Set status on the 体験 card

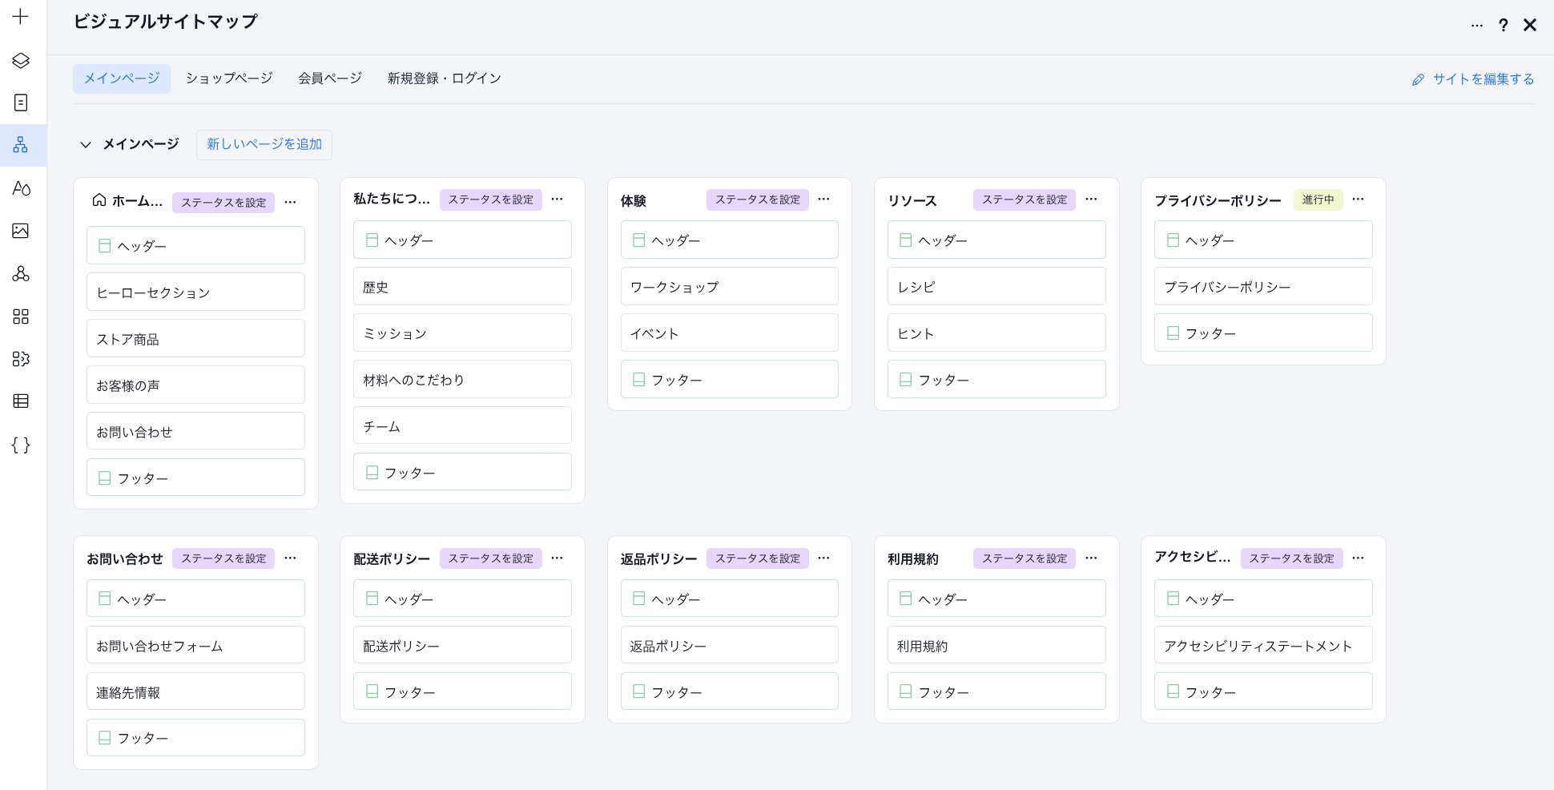757,200
